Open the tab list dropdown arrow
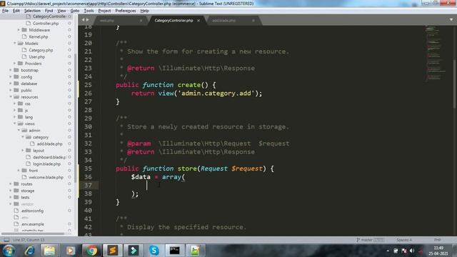Image resolution: width=457 pixels, height=257 pixels. tap(451, 19)
